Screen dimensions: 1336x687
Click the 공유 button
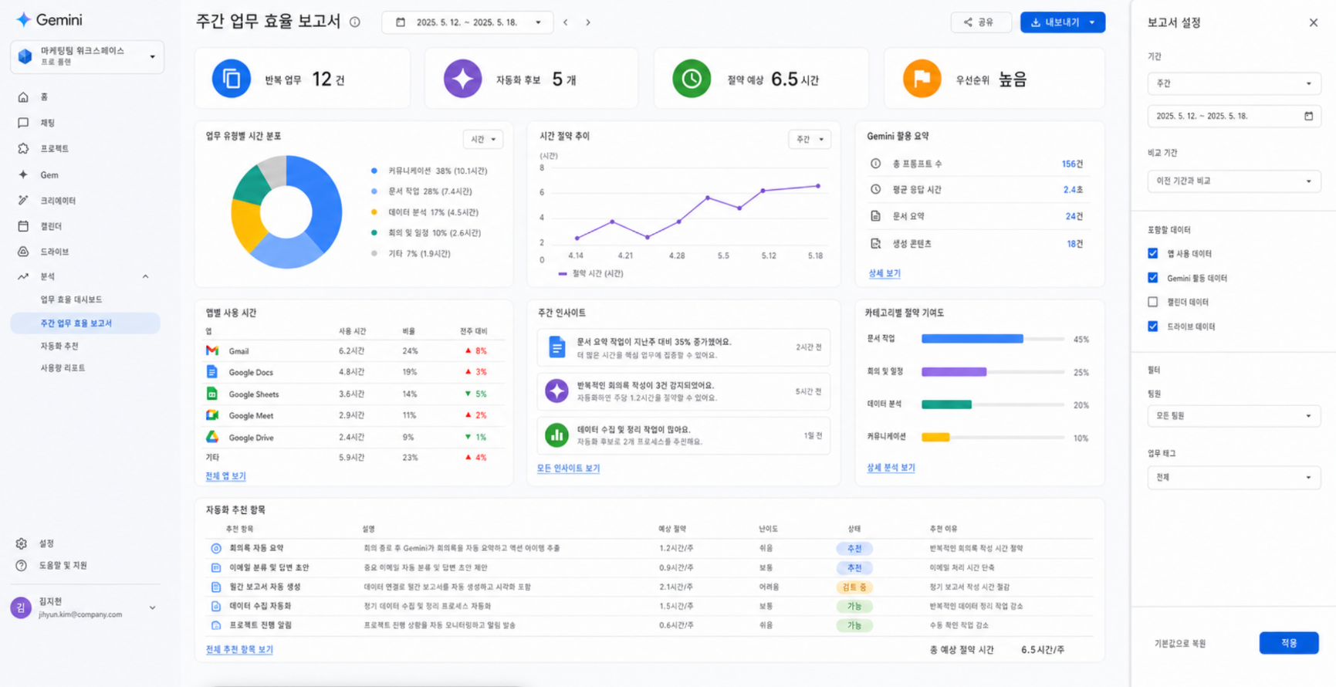981,22
